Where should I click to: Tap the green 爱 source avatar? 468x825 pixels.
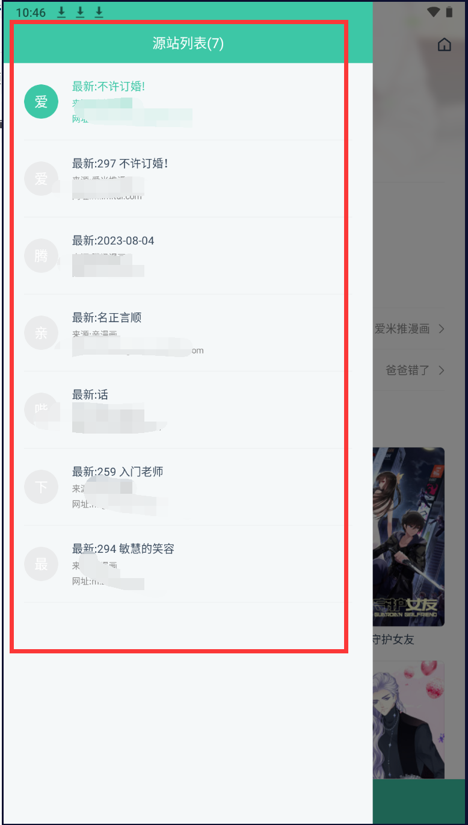coord(41,102)
